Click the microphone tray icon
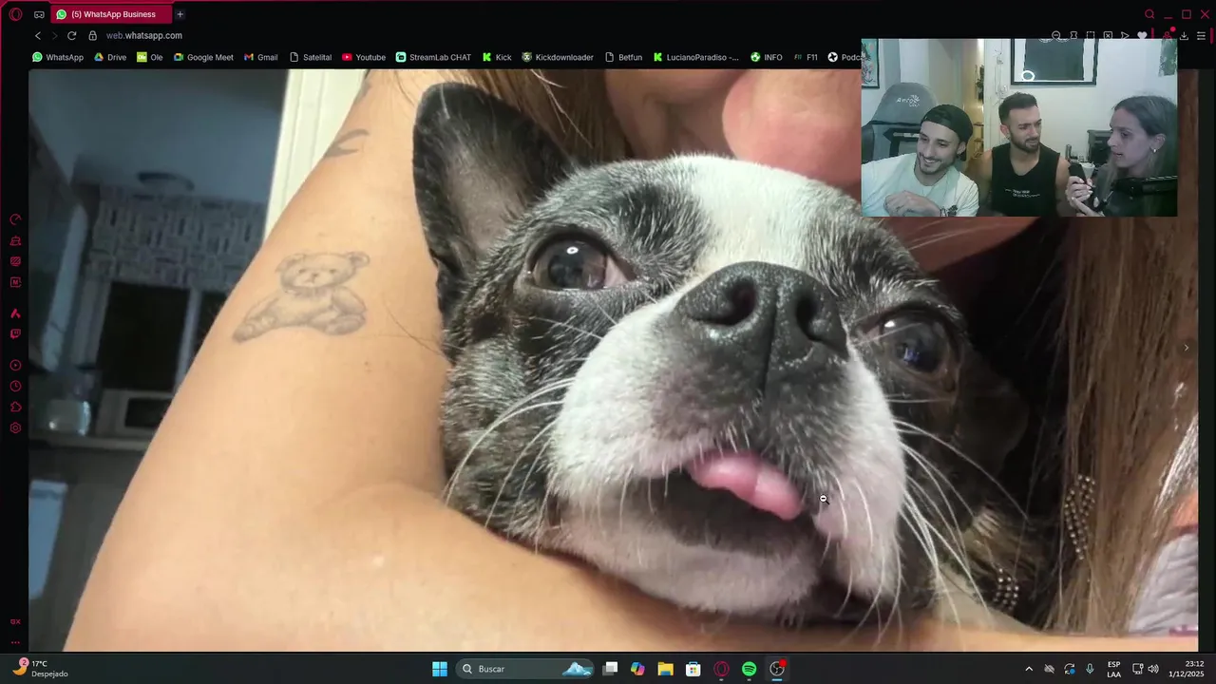 [1090, 669]
